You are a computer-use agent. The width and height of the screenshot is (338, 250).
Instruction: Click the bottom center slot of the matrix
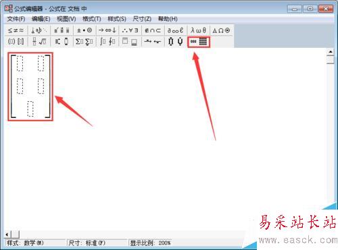[x=30, y=108]
